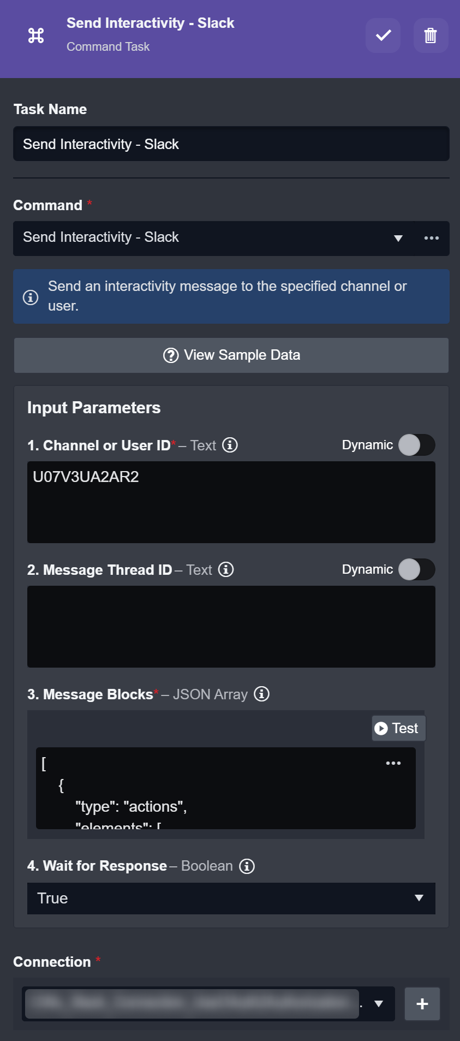Click the checkmark confirm icon in header
The image size is (460, 1041).
point(383,35)
